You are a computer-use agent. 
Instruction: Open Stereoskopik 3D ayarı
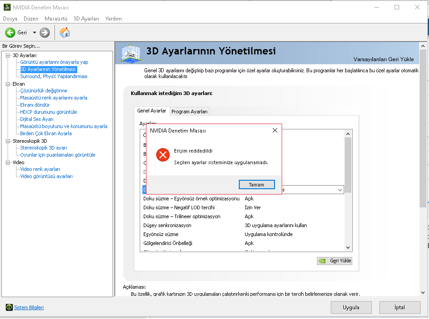coord(43,148)
